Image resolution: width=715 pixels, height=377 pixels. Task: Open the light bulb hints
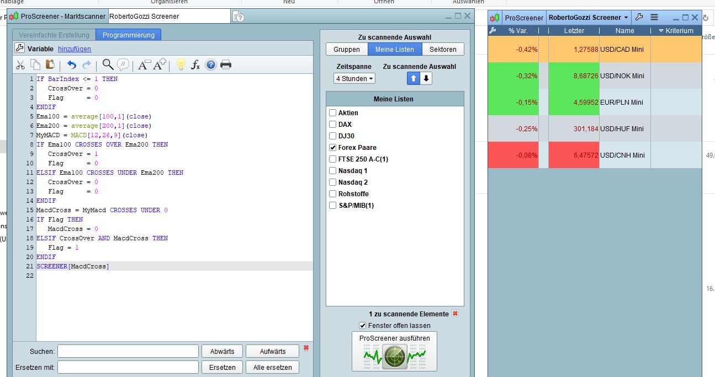coord(181,65)
